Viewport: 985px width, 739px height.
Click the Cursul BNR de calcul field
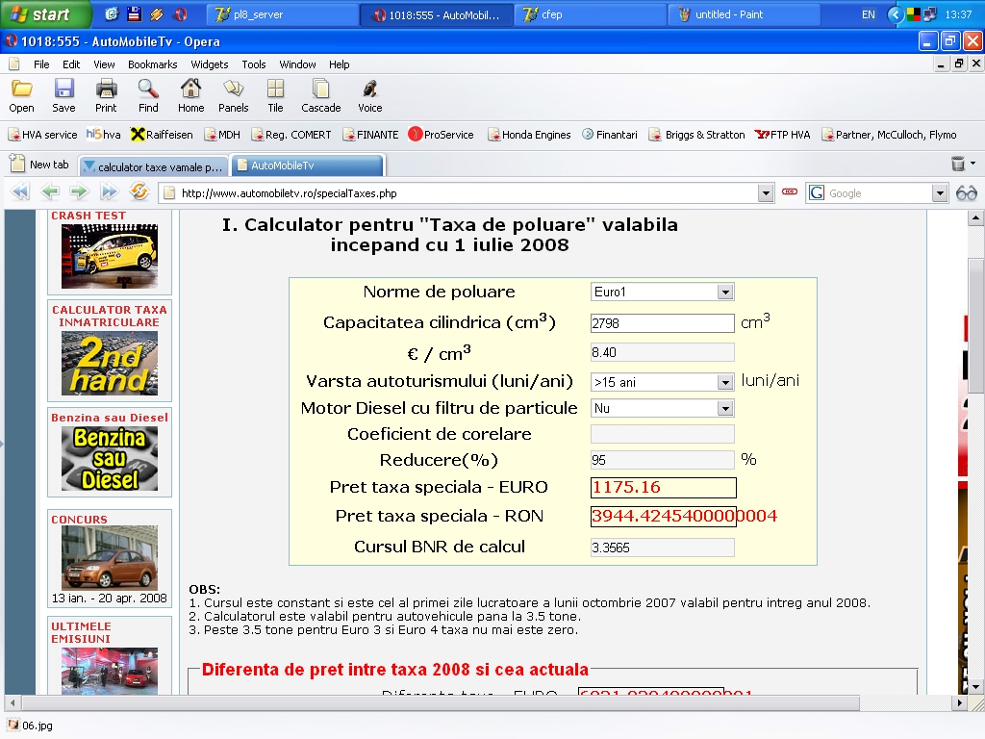pos(662,548)
